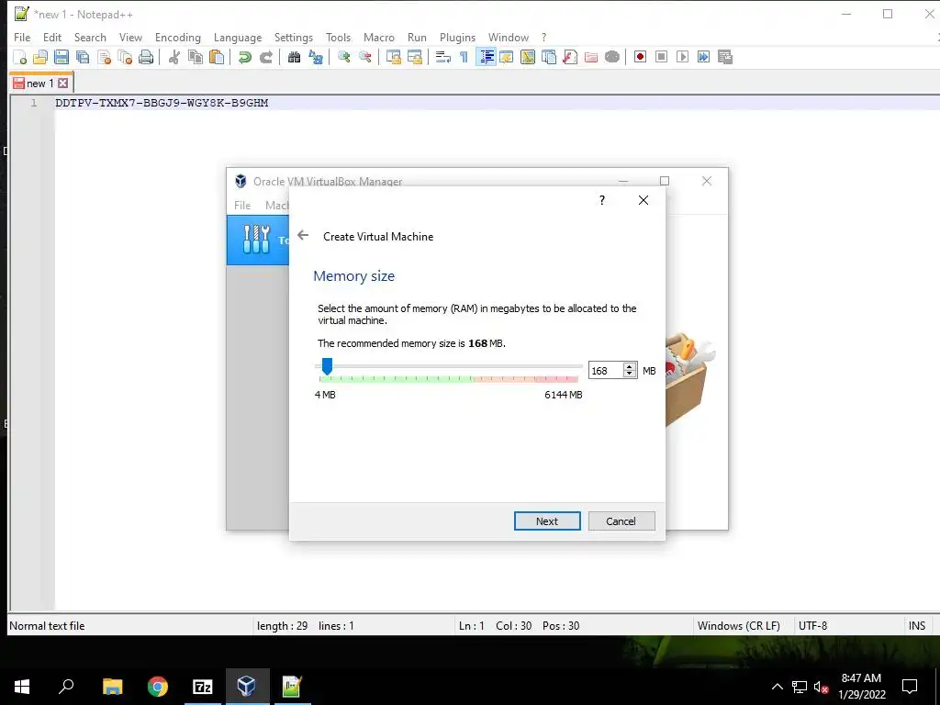Screen dimensions: 940x705
Task: Show hidden system tray icons chevron
Action: (777, 687)
